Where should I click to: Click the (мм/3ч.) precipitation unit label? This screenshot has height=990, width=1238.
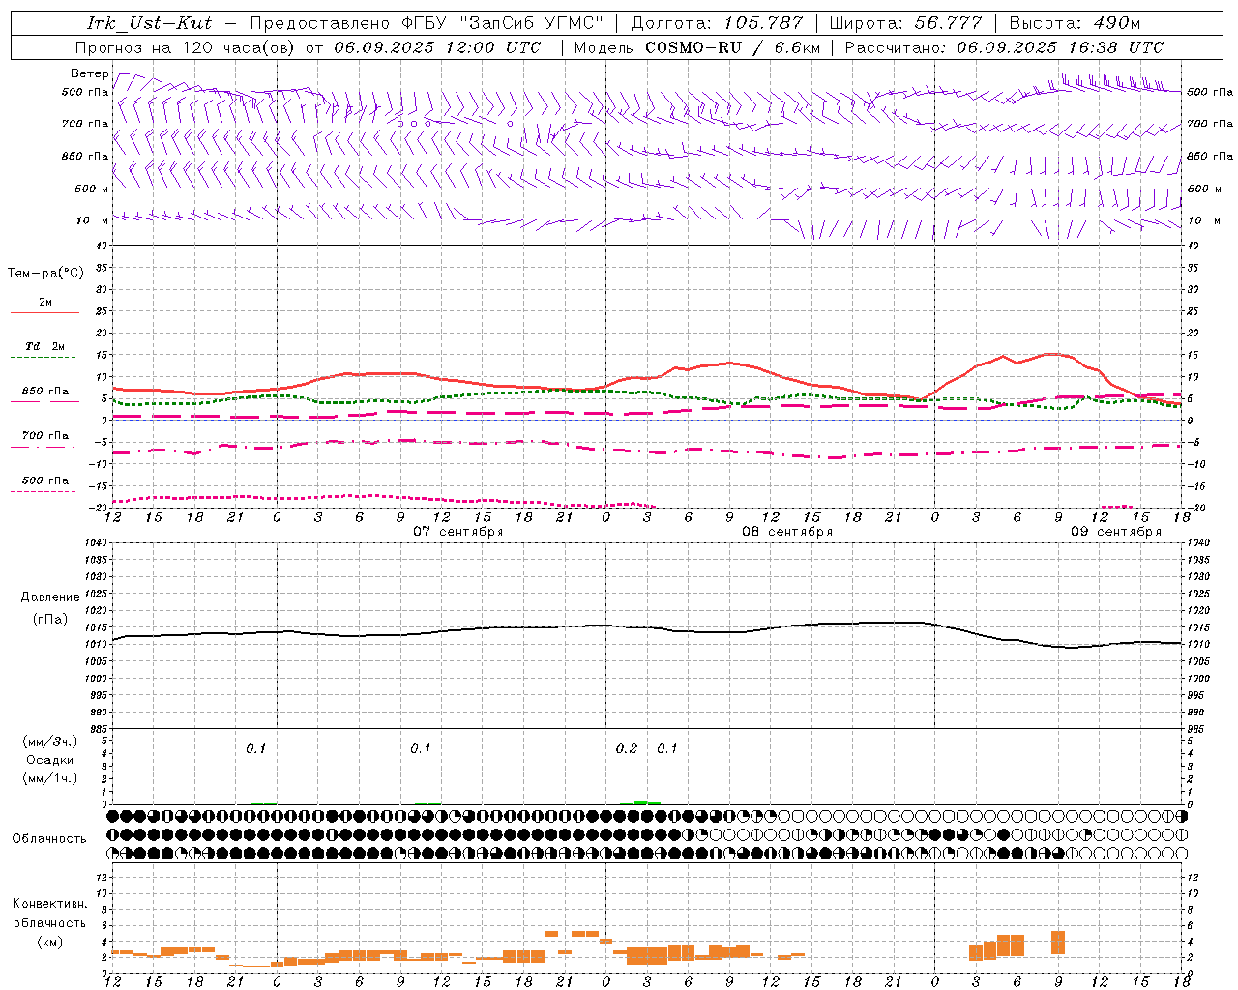[x=50, y=742]
